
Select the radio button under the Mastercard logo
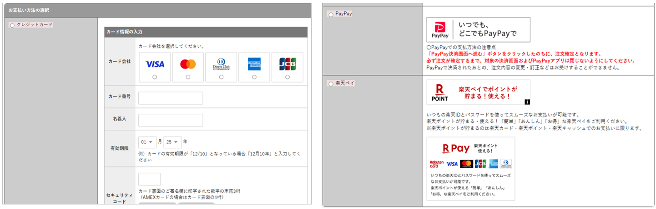click(x=188, y=77)
